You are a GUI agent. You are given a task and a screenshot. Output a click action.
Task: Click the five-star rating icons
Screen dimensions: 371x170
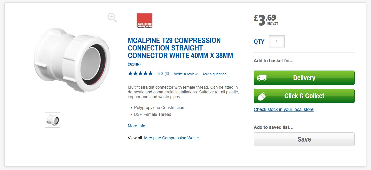[140, 74]
